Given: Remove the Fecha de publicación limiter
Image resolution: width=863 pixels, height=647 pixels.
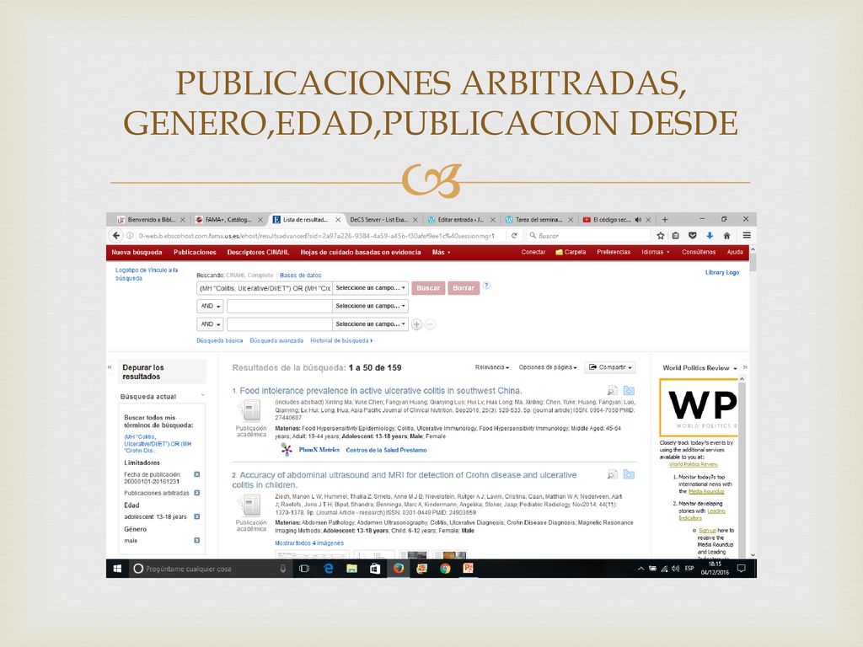Looking at the screenshot, I should 197,474.
